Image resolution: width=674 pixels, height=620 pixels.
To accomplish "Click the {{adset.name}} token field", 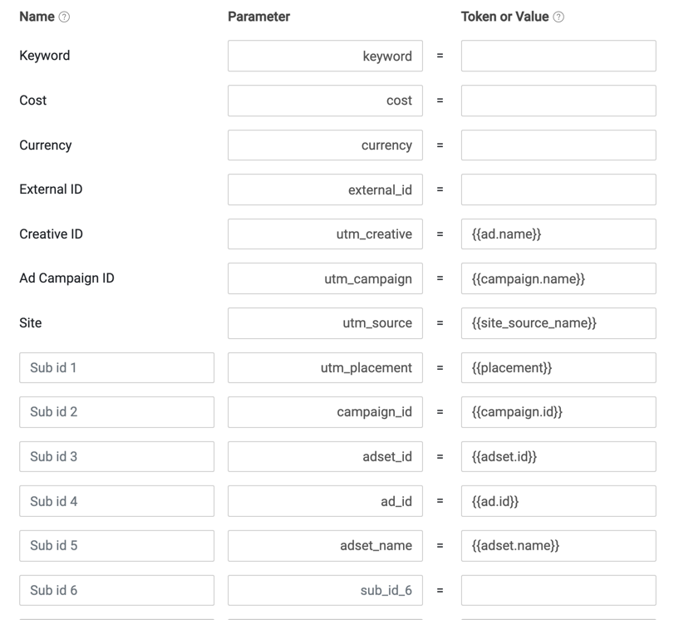I will coord(558,546).
